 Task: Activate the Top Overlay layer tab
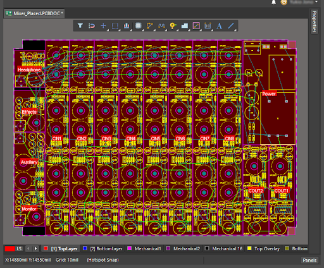[264, 248]
